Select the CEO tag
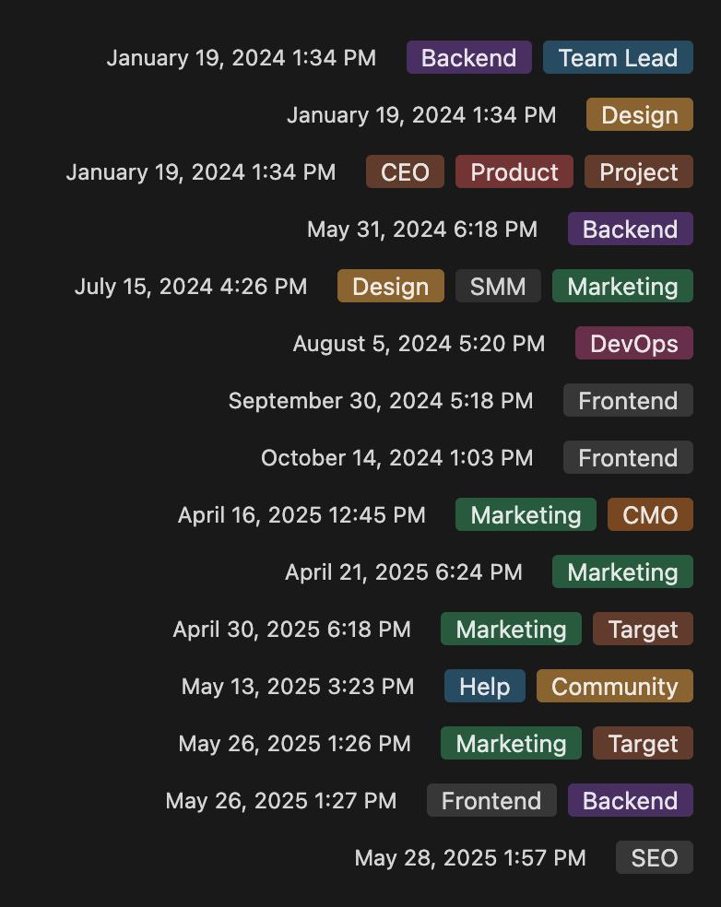This screenshot has height=907, width=721. click(405, 171)
